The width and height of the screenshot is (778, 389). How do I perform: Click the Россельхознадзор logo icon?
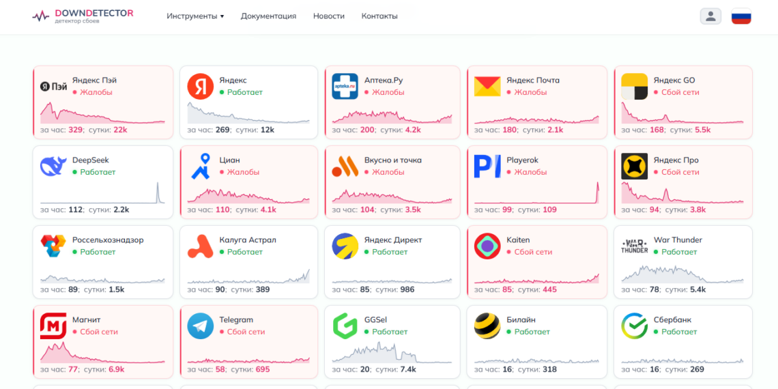(54, 246)
